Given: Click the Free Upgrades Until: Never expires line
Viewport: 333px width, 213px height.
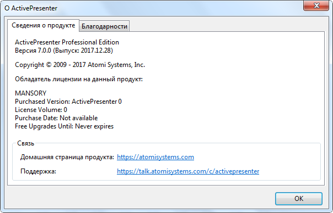Looking at the screenshot, I should pos(64,126).
